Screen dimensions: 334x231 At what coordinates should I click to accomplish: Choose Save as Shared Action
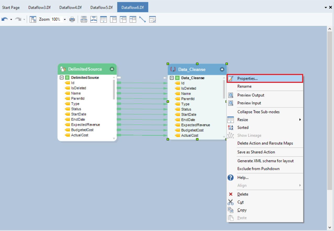256,152
